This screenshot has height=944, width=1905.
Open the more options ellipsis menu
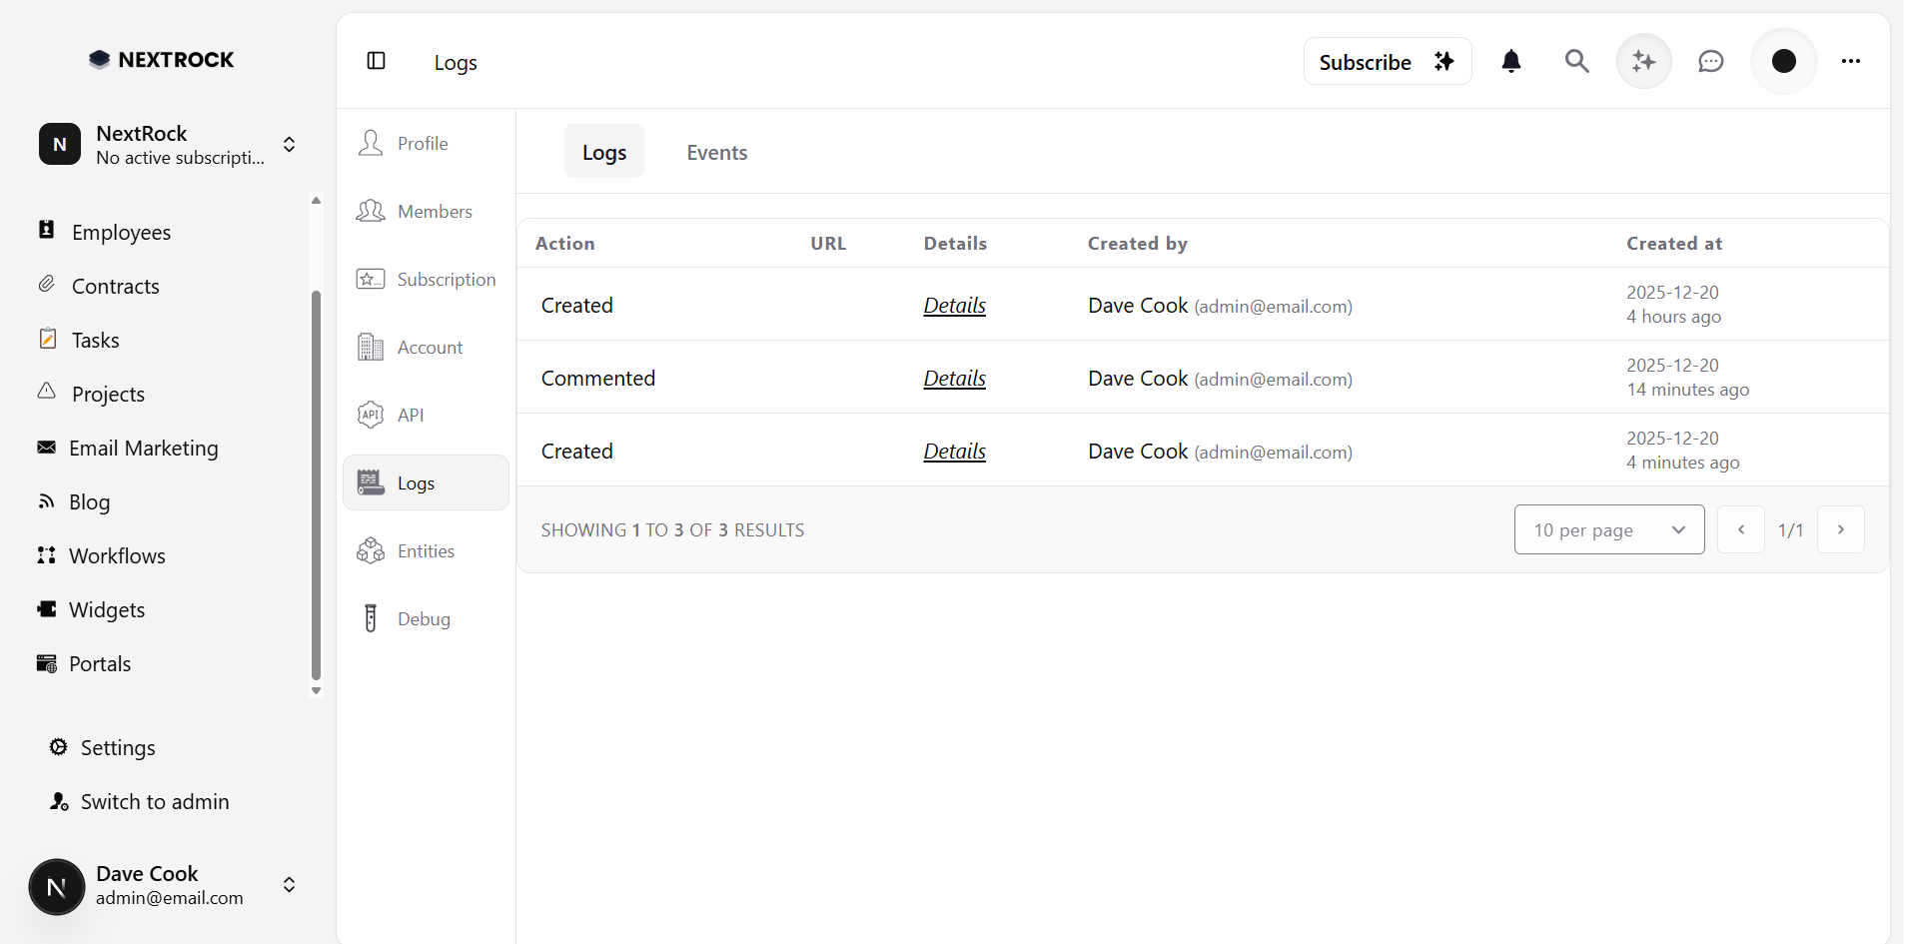[1851, 61]
